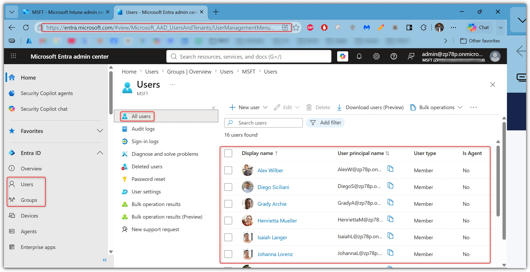Open more toolbar commands ellipsis

click(x=473, y=107)
